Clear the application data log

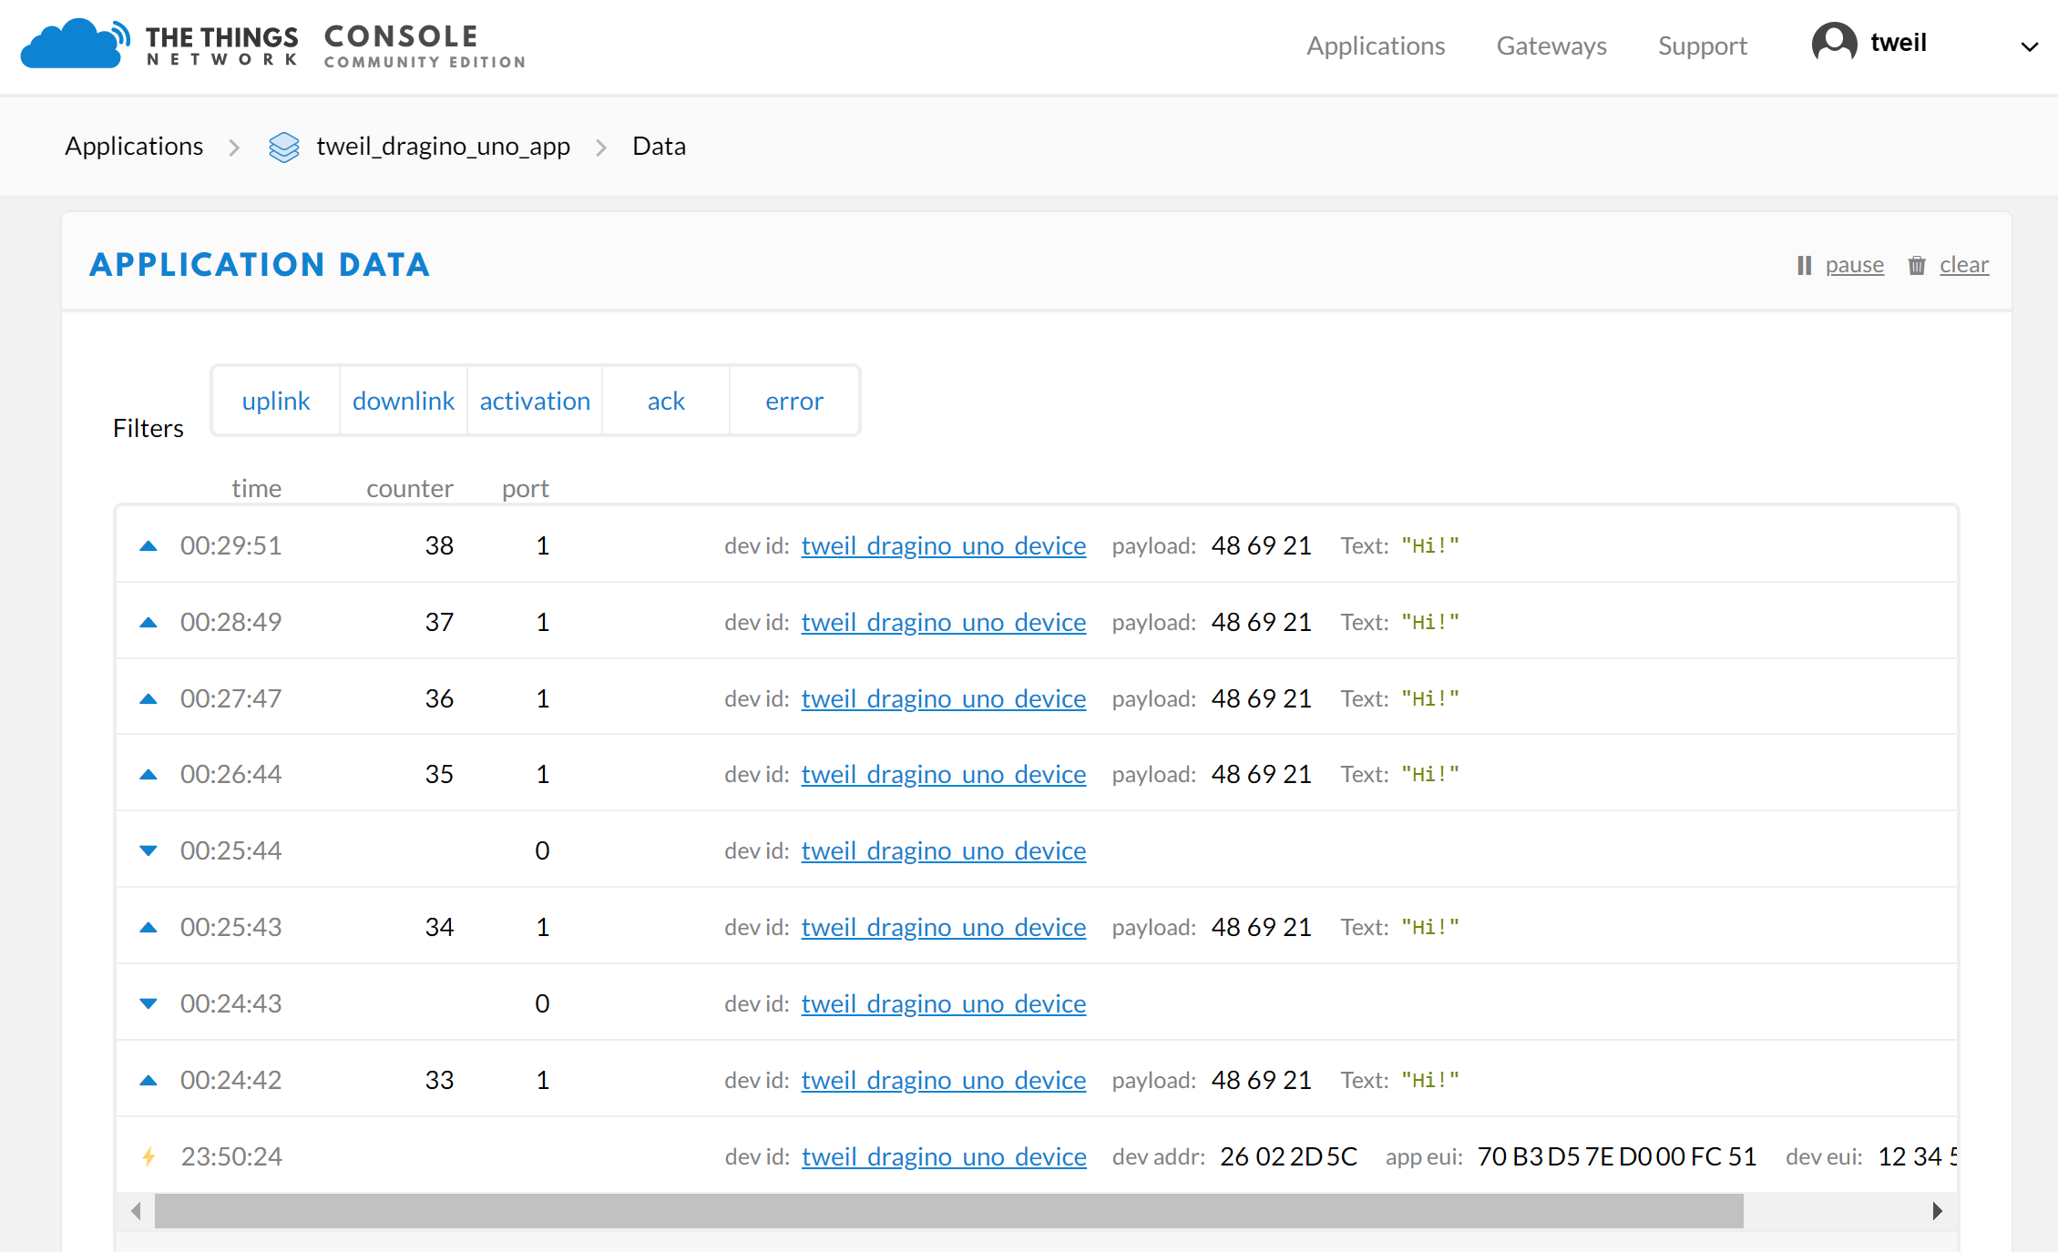point(1963,265)
